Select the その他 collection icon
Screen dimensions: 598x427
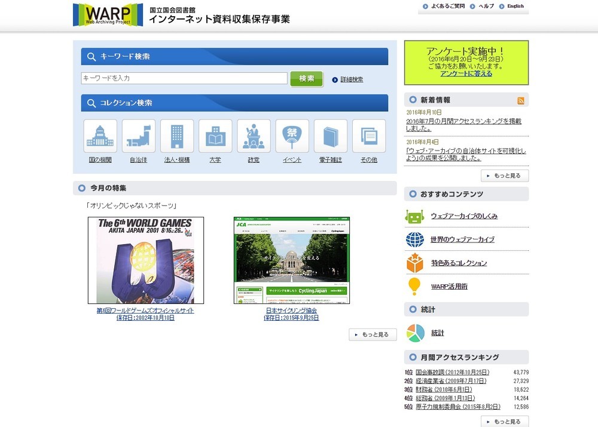pyautogui.click(x=369, y=136)
